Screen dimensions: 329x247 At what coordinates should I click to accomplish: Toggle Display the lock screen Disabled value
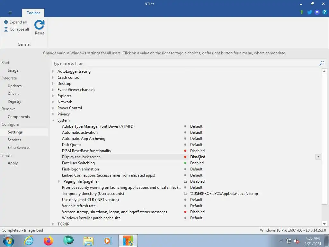click(x=198, y=157)
